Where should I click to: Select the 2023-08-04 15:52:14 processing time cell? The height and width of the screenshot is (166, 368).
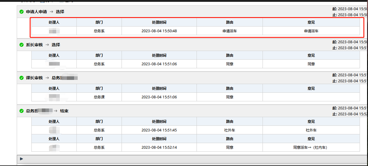click(x=159, y=147)
